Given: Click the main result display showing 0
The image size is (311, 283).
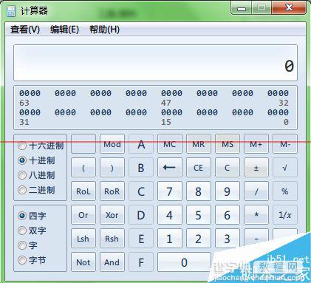Looking at the screenshot, I should (155, 63).
